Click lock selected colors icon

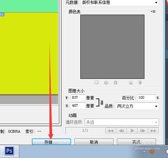click(x=115, y=82)
